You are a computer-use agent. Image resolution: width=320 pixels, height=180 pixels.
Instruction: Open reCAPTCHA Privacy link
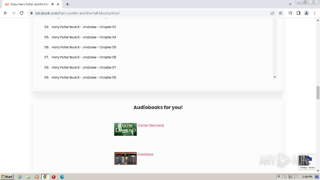point(303,167)
